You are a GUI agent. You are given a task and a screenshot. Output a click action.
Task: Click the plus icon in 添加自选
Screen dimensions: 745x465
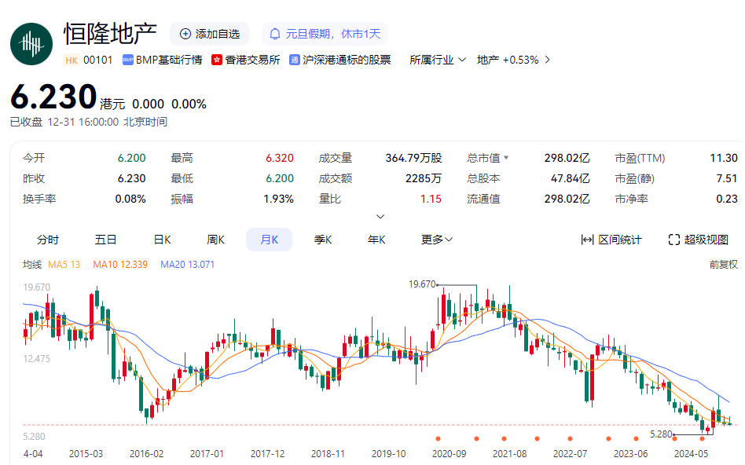185,34
